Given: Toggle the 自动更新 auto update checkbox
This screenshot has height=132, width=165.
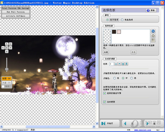Looking at the screenshot, I should pos(105,102).
